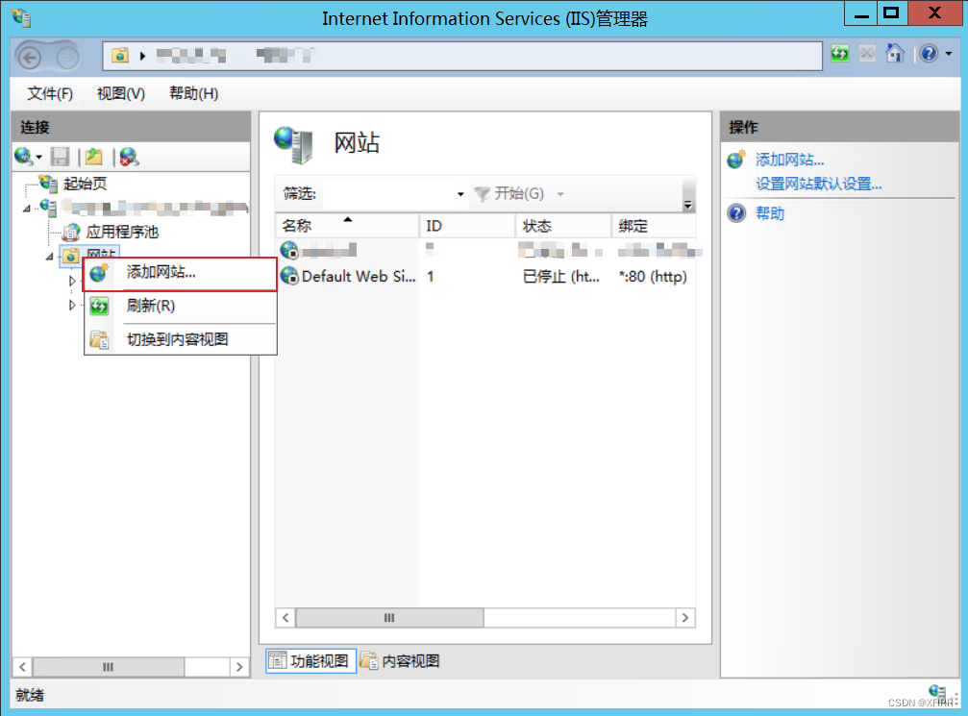Image resolution: width=968 pixels, height=716 pixels.
Task: Select 应用程序池 tree node
Action: point(122,232)
